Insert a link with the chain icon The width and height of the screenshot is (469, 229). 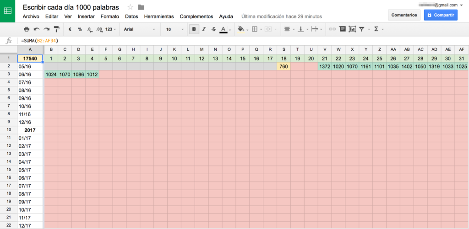coord(333,29)
